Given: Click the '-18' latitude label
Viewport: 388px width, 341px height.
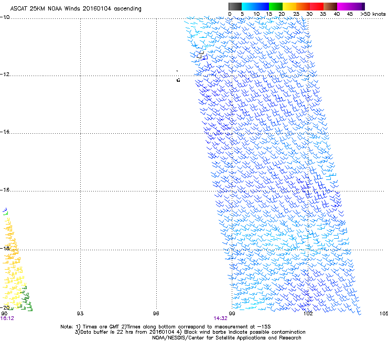Looking at the screenshot, I should click(5, 248).
